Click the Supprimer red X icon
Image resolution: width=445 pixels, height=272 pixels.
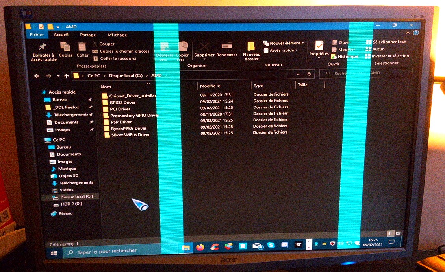(x=204, y=46)
